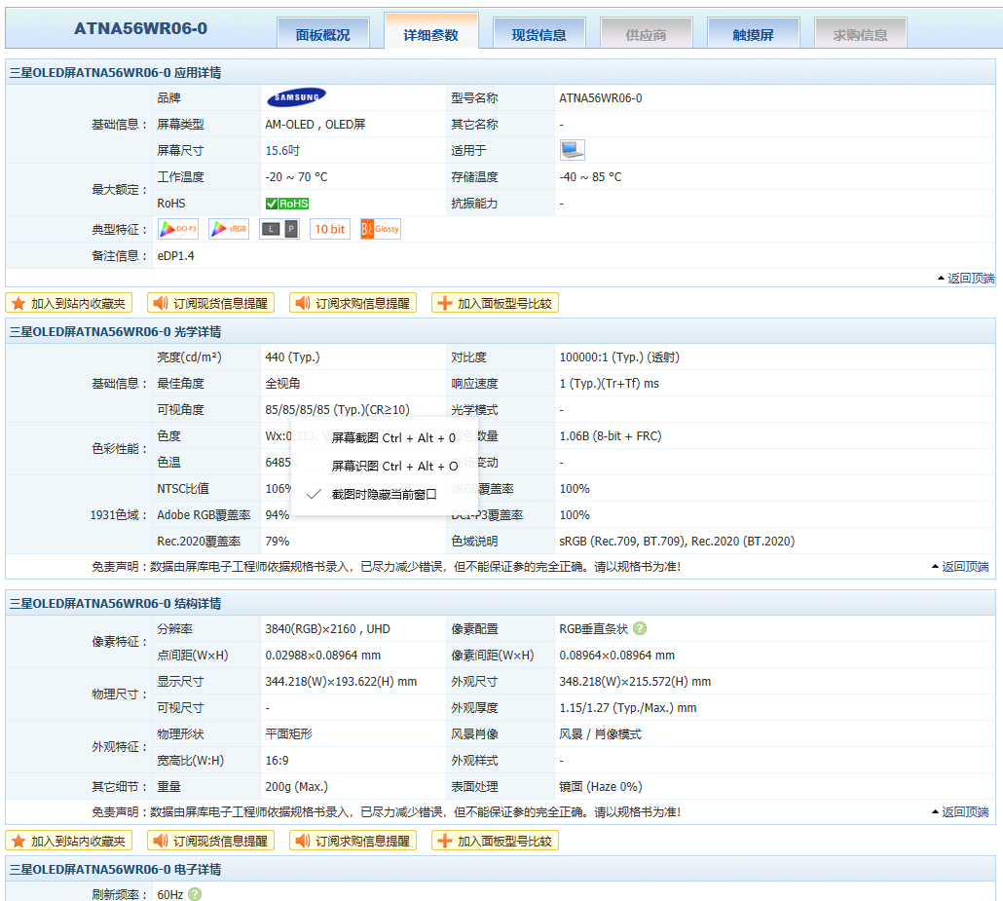Click lower 订阅现货信息提醒 button

coord(211,841)
